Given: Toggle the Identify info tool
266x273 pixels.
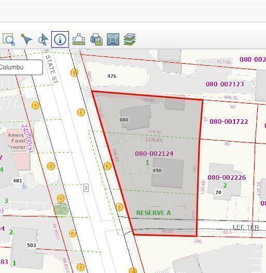Looking at the screenshot, I should 60,39.
